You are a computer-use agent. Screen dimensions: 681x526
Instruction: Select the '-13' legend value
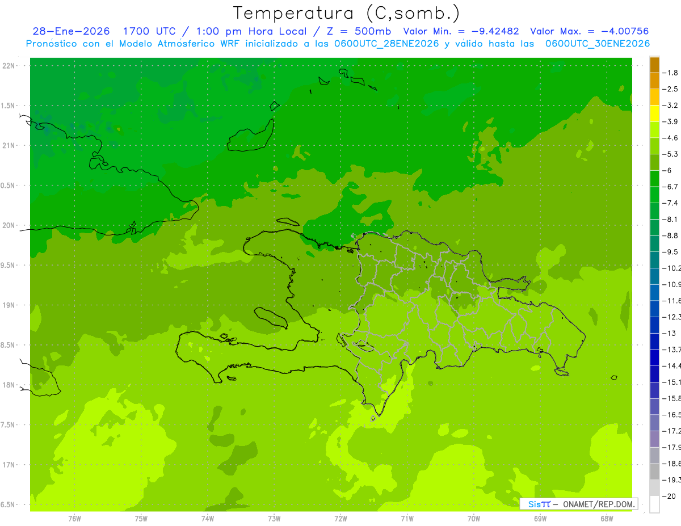point(669,333)
